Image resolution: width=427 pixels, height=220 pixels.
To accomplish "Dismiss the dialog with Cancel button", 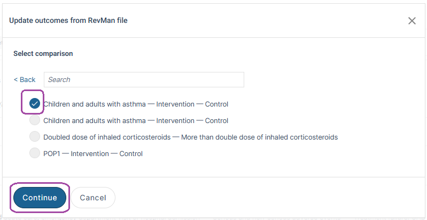I will pyautogui.click(x=93, y=198).
